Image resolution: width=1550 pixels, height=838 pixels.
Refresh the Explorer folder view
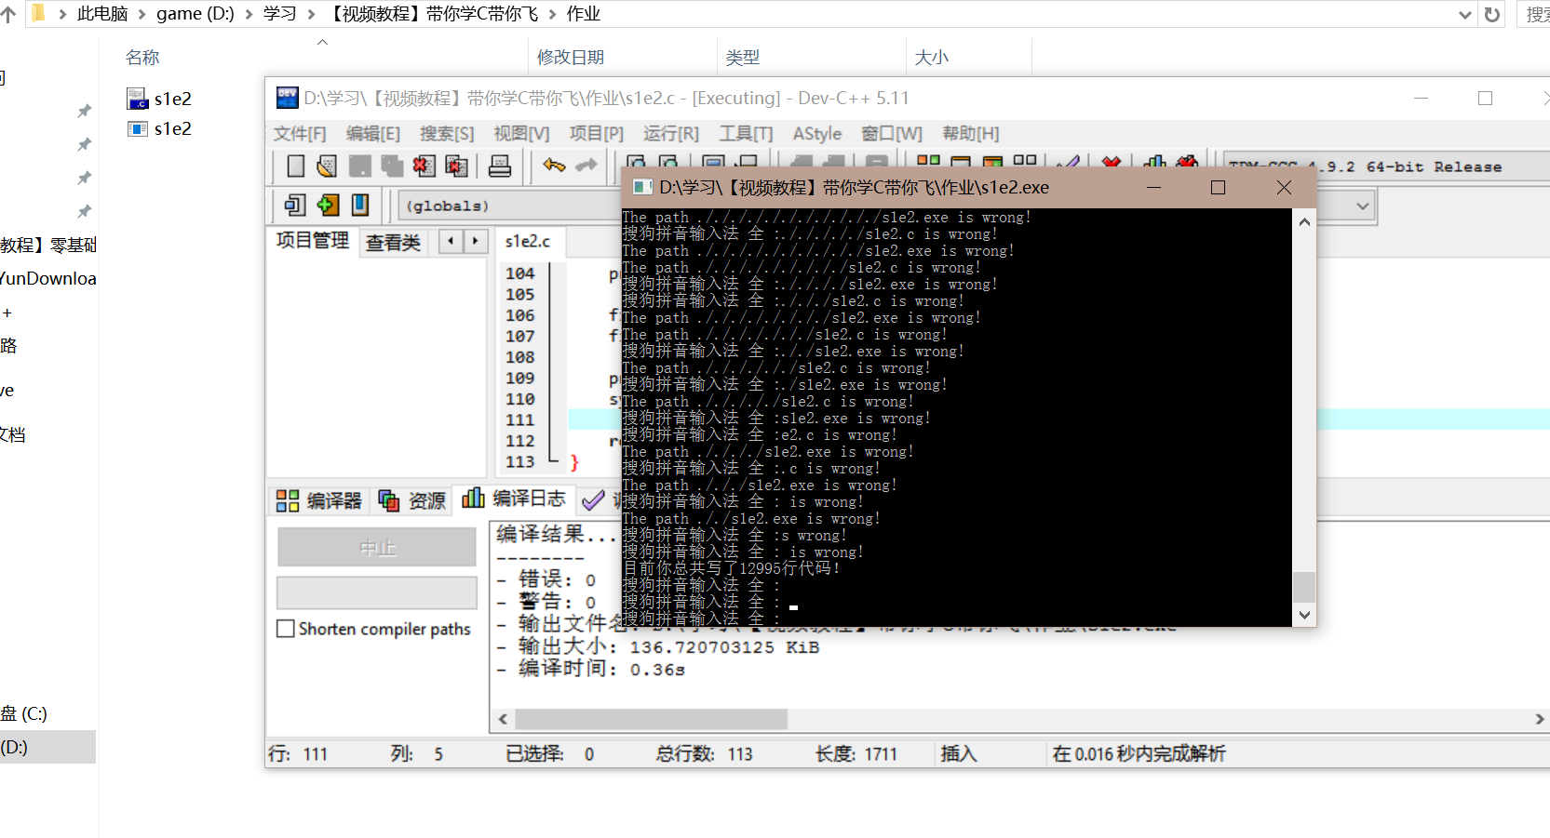coord(1492,15)
